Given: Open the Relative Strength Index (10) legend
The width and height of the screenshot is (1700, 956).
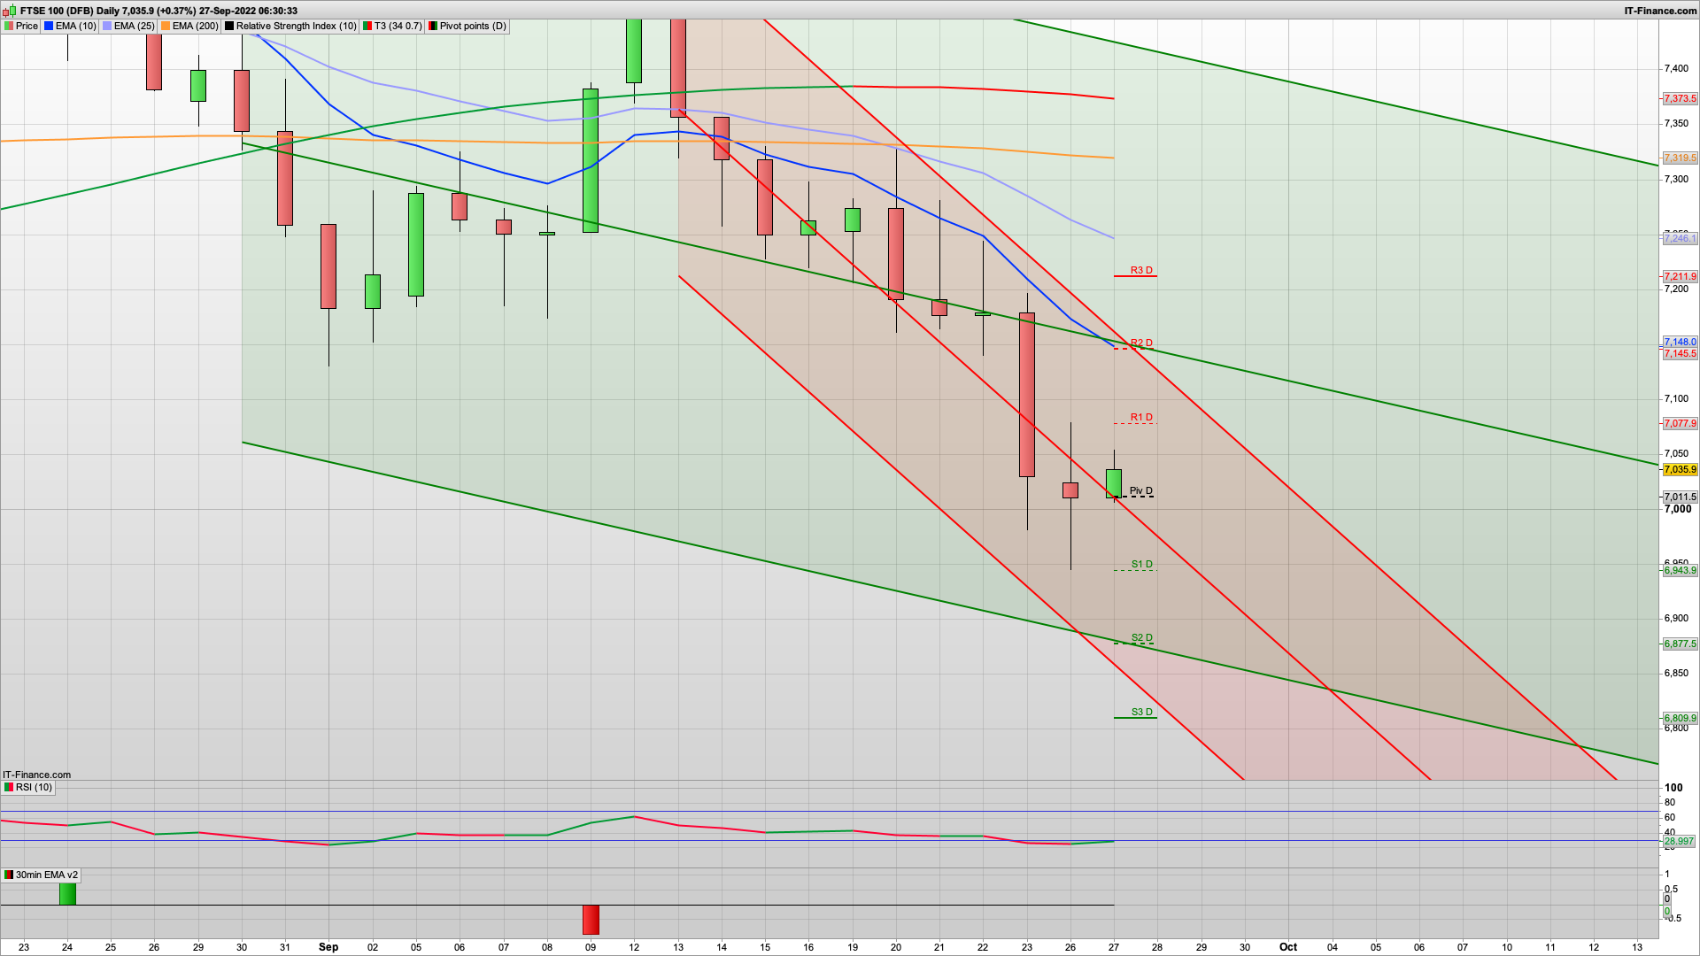Looking at the screenshot, I should (290, 26).
